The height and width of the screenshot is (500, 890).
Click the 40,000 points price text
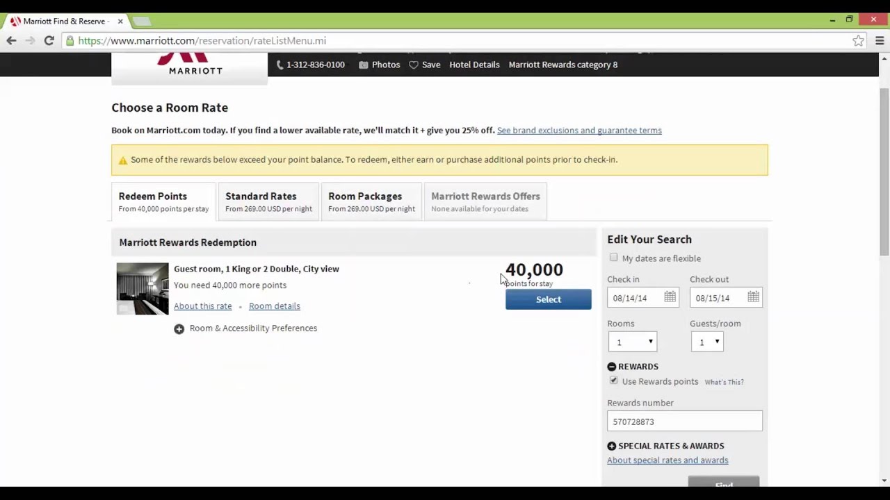click(534, 269)
